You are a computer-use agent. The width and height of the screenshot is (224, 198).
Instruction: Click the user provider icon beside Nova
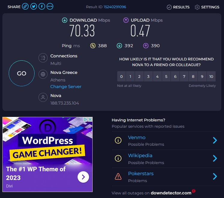coord(43,97)
